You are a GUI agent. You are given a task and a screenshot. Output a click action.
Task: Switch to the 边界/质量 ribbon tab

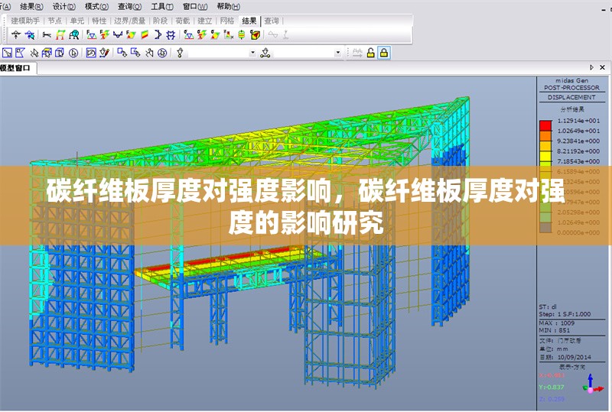click(129, 21)
